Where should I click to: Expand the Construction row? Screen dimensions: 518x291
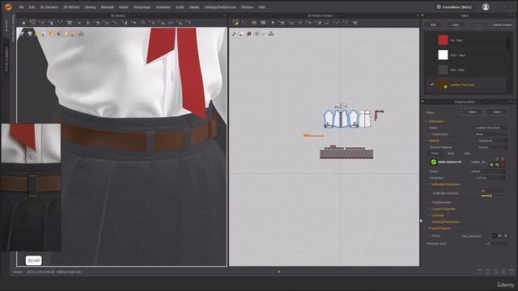click(429, 134)
